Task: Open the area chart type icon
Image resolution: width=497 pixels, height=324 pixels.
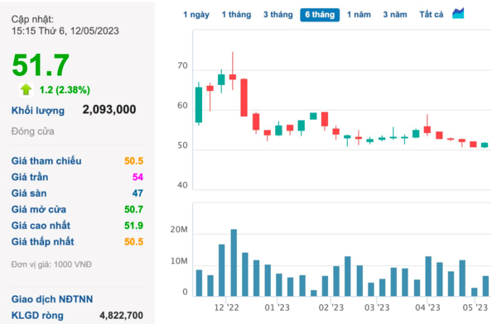Action: coord(458,13)
